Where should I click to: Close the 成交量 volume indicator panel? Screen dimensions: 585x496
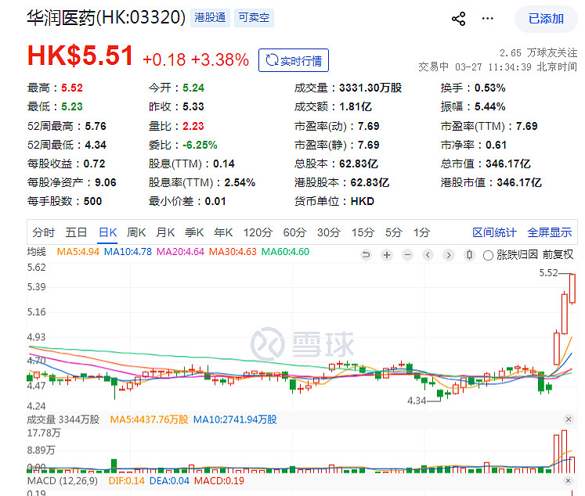pos(569,419)
